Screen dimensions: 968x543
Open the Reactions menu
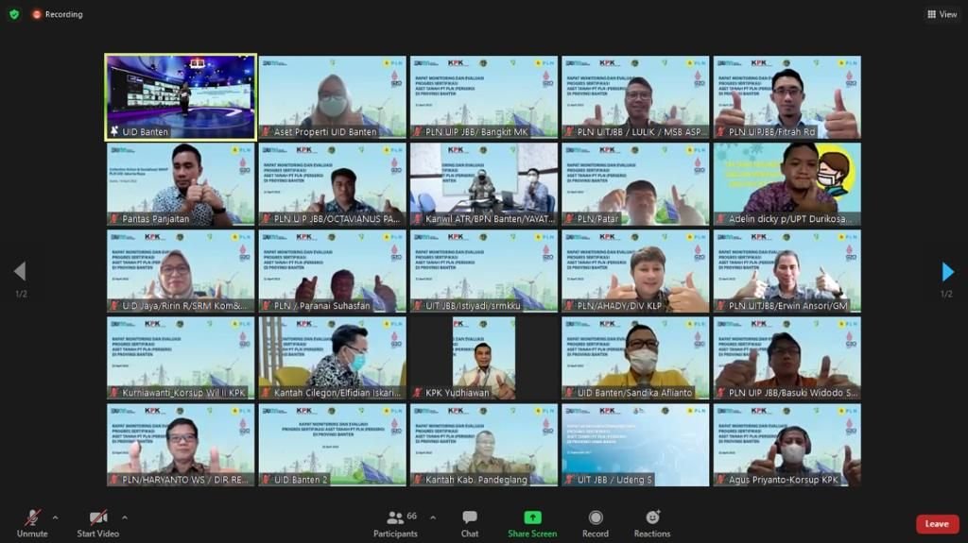(x=652, y=522)
